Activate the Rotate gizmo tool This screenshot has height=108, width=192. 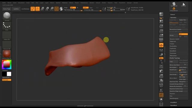coord(52,9)
